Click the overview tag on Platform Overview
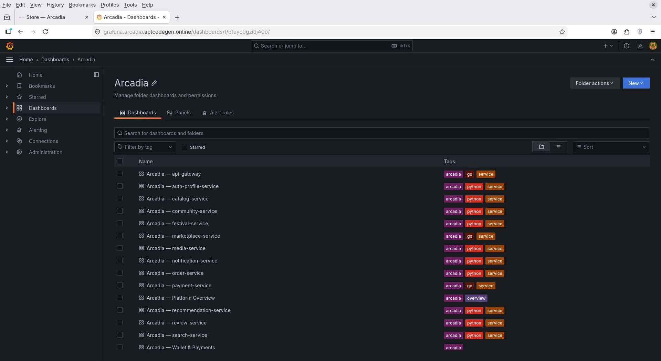This screenshot has width=661, height=361. (x=476, y=298)
